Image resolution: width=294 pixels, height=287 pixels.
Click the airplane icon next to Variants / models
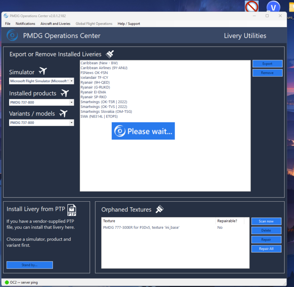pos(64,113)
